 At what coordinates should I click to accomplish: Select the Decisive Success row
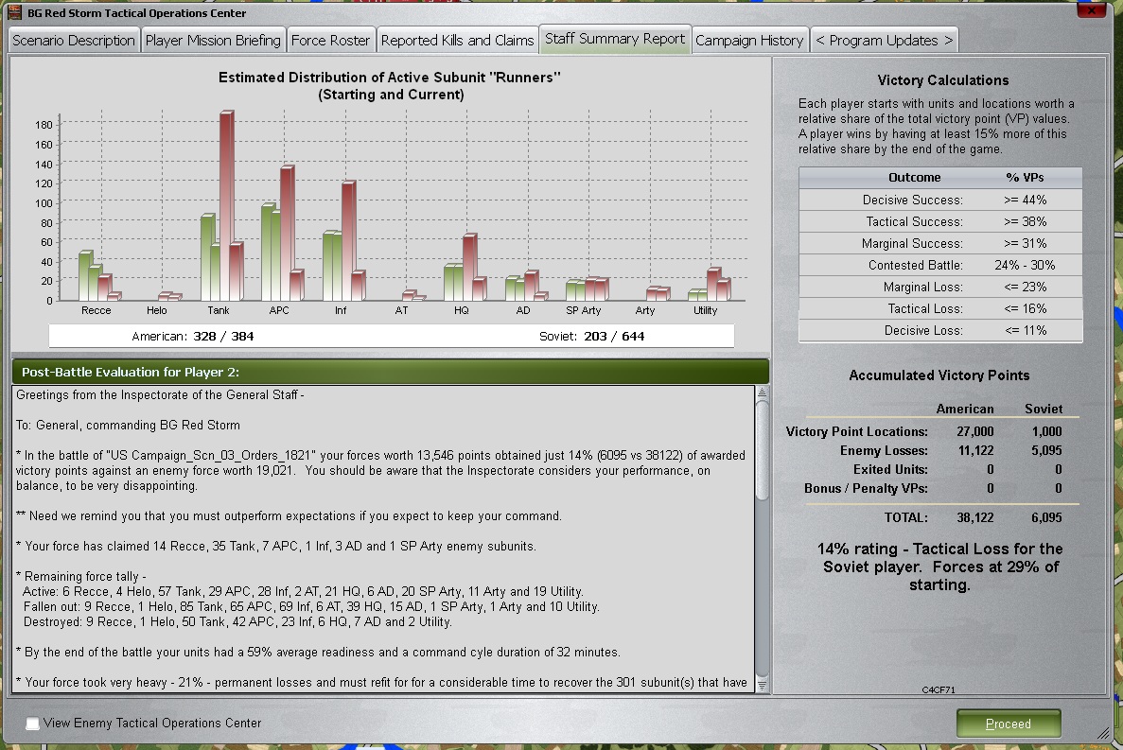click(x=940, y=200)
